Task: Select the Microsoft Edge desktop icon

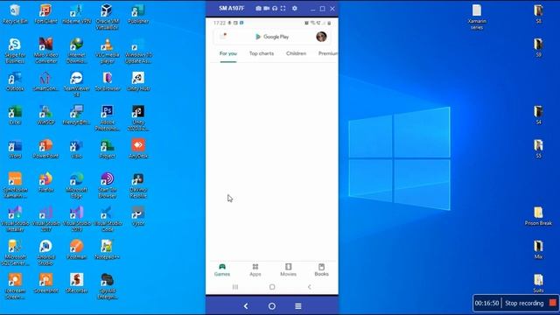Action: click(76, 185)
